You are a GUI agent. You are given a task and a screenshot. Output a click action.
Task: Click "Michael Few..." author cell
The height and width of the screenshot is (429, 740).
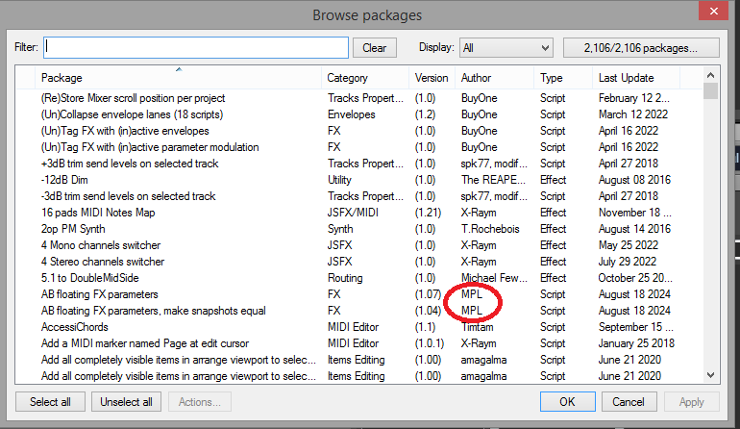494,278
